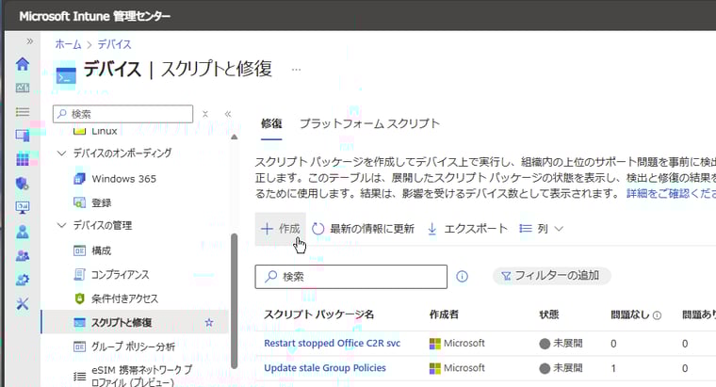Click ホーム breadcrumb link
716x387 pixels.
pos(68,44)
